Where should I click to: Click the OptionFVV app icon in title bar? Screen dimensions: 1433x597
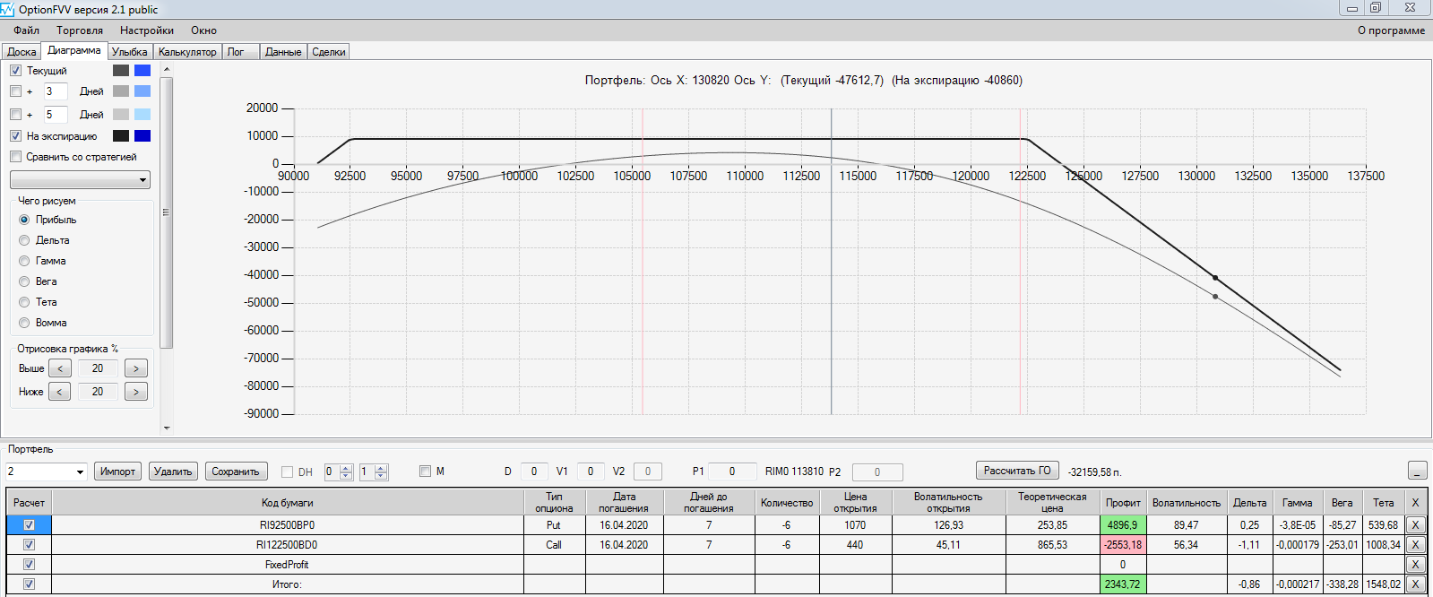(x=8, y=9)
